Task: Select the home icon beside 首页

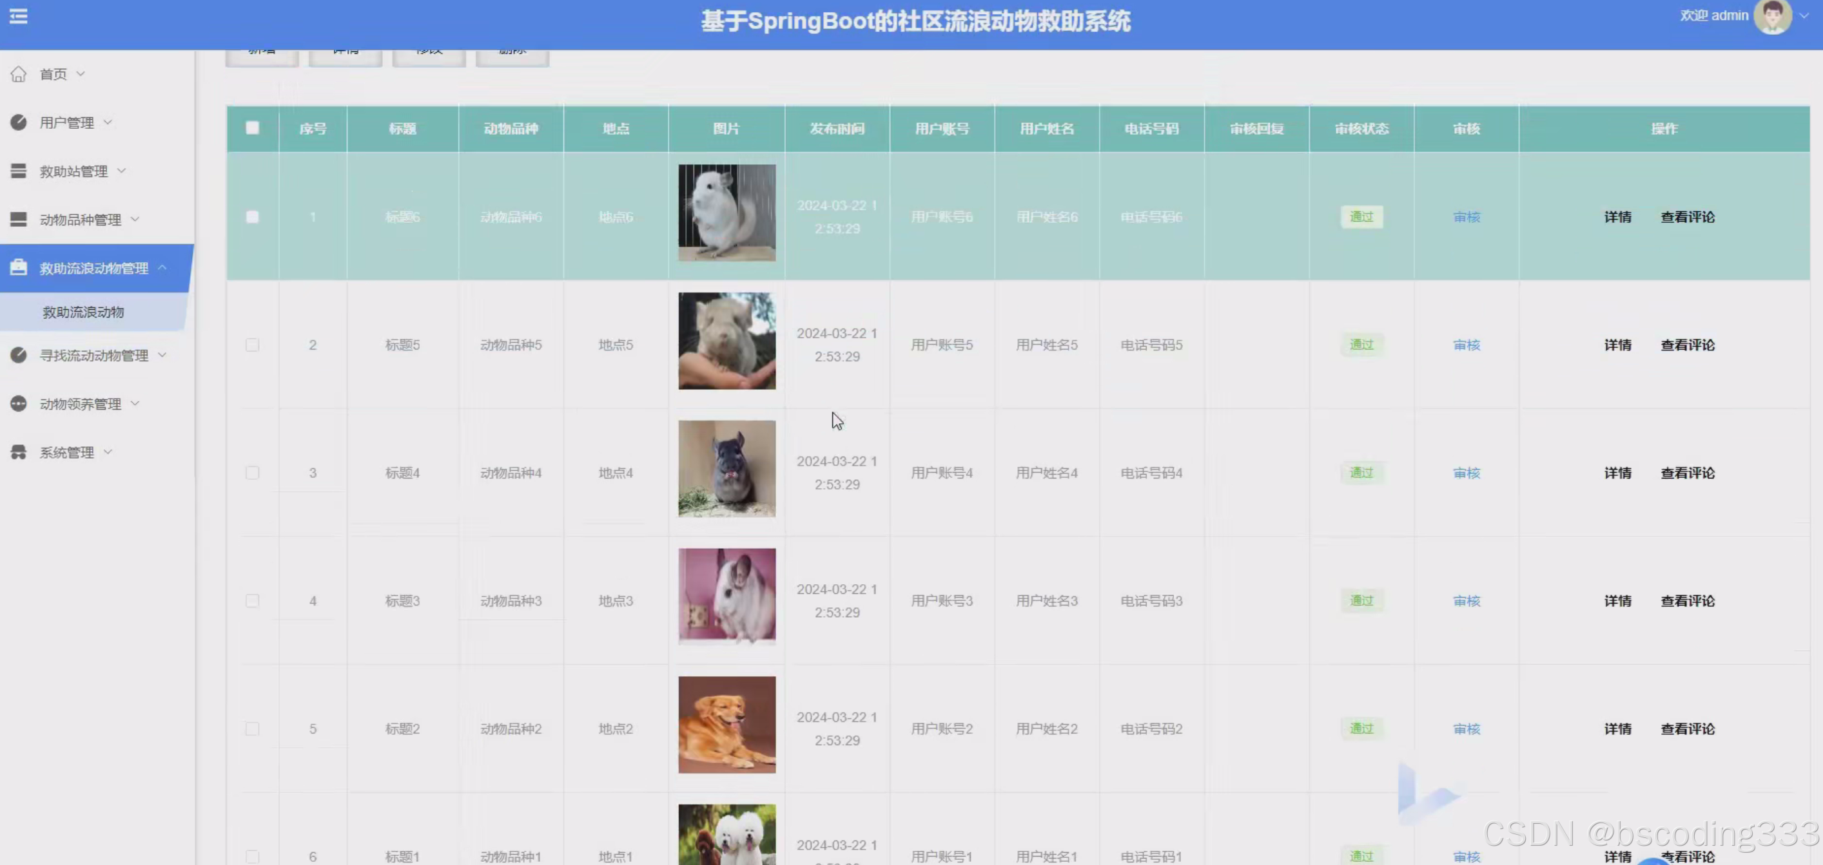Action: point(17,73)
